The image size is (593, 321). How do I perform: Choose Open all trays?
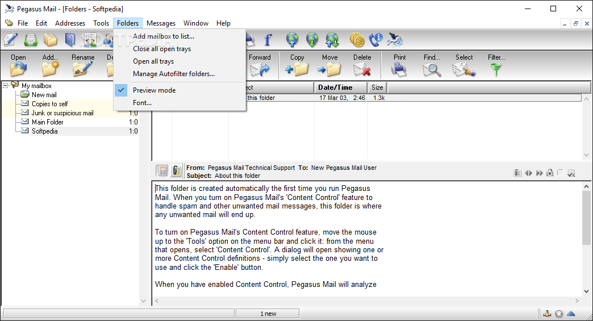pyautogui.click(x=179, y=61)
